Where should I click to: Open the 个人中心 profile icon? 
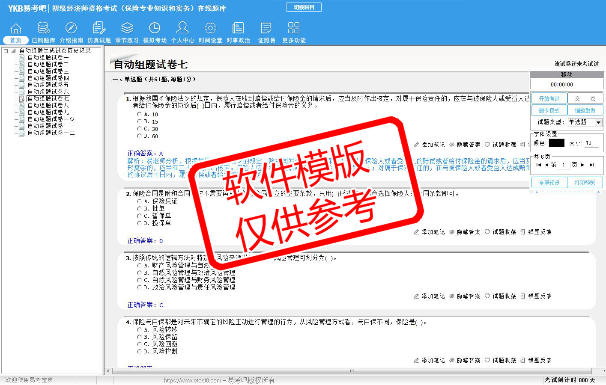pyautogui.click(x=182, y=29)
